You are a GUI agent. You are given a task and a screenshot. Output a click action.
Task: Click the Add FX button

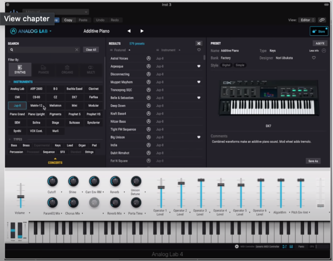pyautogui.click(x=320, y=43)
